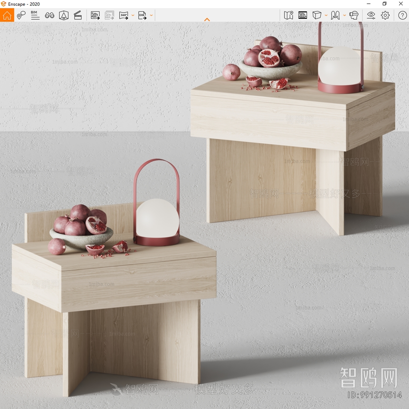This screenshot has width=409, height=409.
Task: Open Visual Settings eye icon
Action: pos(371,15)
